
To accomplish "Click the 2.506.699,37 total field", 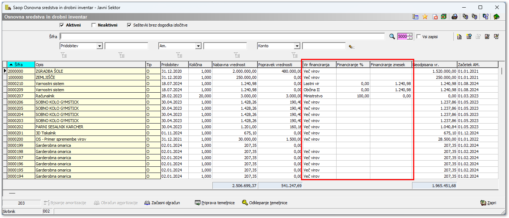I will 235,186.
